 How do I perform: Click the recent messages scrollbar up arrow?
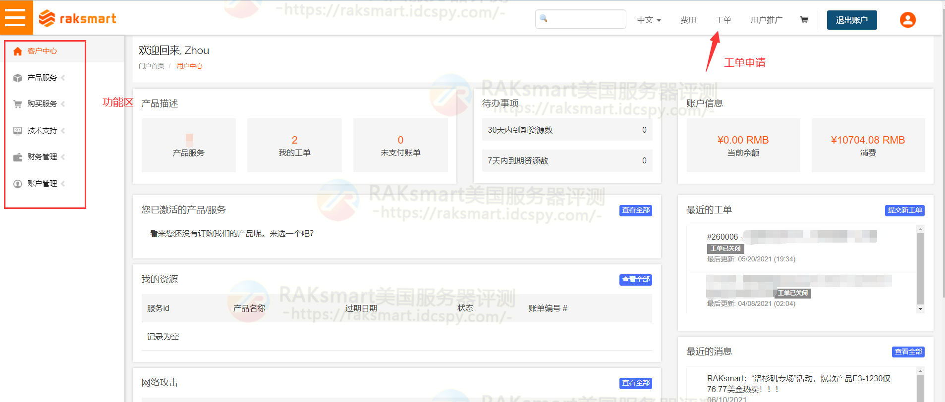tap(920, 371)
